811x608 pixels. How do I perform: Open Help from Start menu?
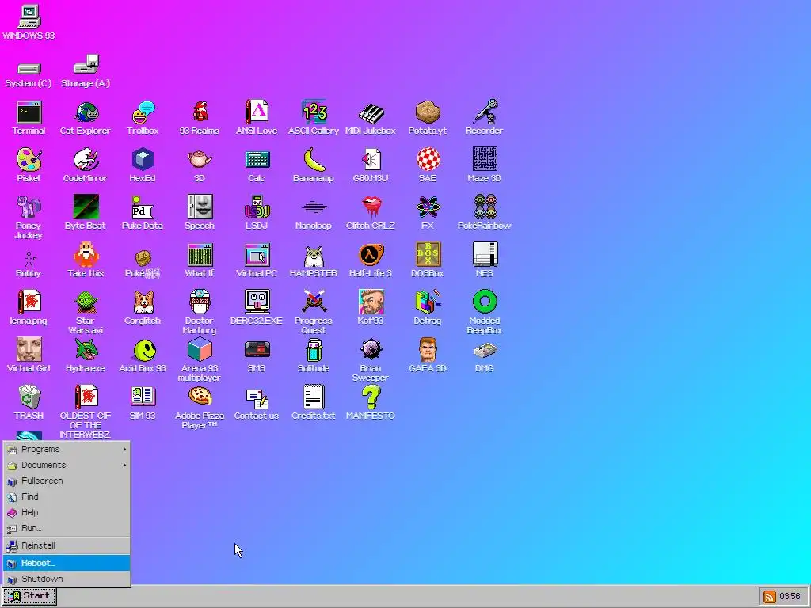[x=67, y=512]
